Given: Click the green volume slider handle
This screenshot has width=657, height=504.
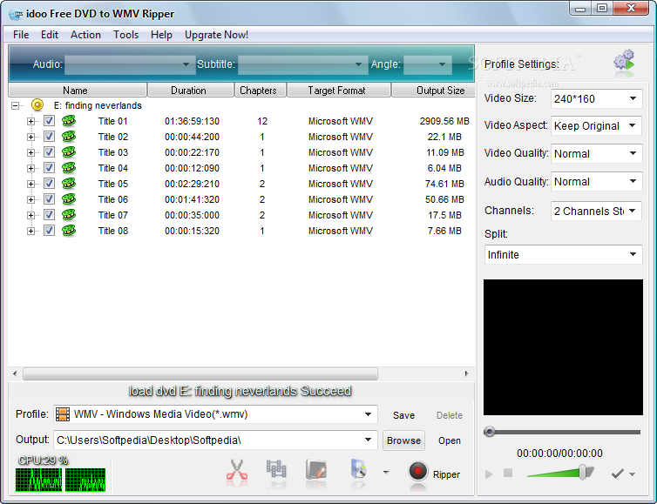Looking at the screenshot, I should [x=583, y=472].
